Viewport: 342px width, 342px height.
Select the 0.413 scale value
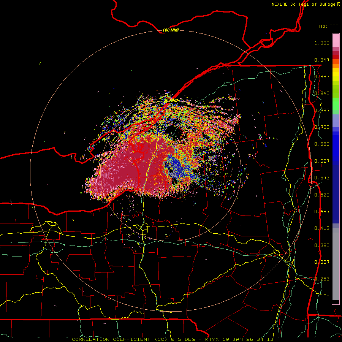(x=322, y=228)
